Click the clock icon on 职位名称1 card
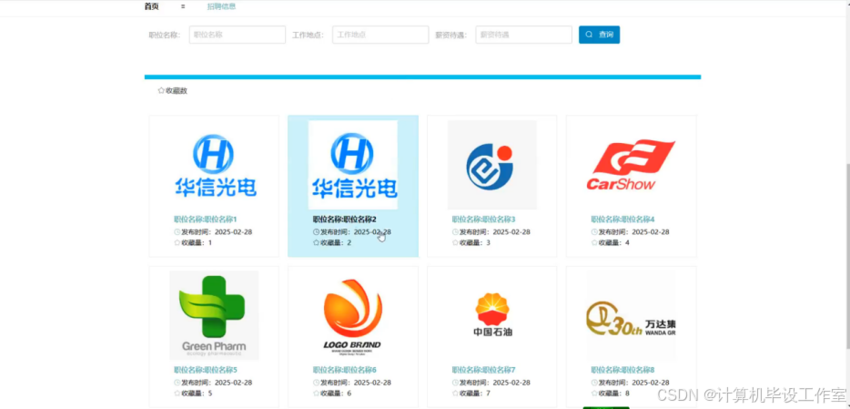Screen dimensions: 850x409 coord(177,232)
